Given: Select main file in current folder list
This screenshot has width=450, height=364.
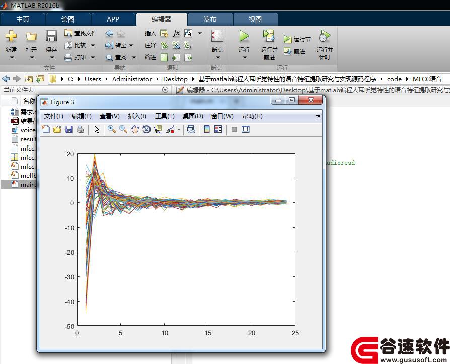Looking at the screenshot, I should coord(20,184).
